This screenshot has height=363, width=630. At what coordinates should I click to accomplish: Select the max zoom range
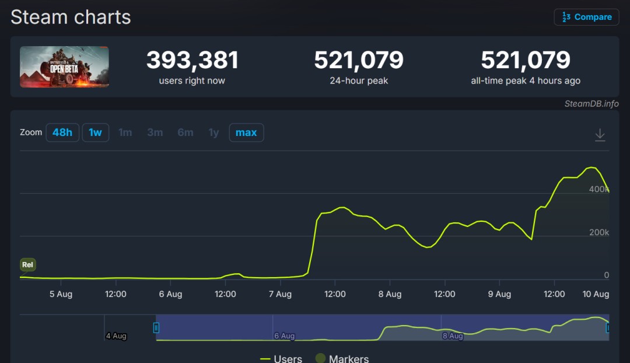[x=246, y=132]
